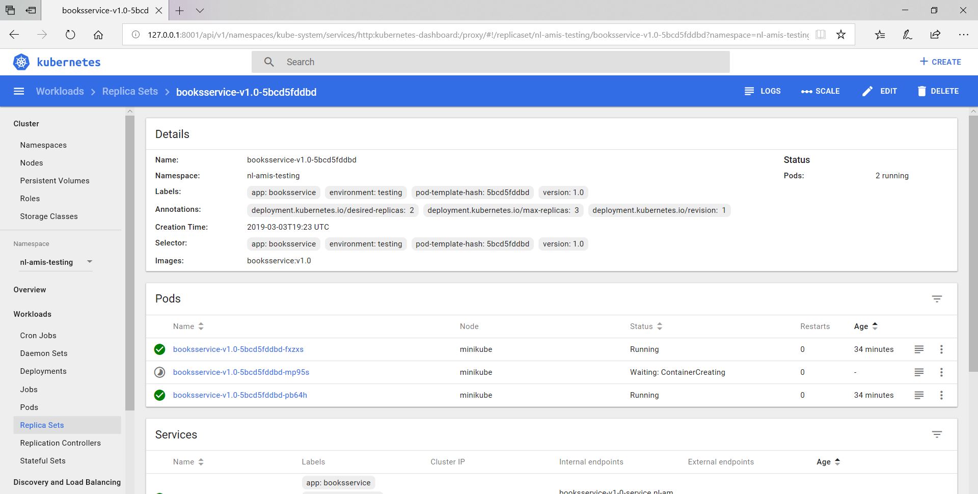Go to Deployments in the sidebar

[x=43, y=371]
